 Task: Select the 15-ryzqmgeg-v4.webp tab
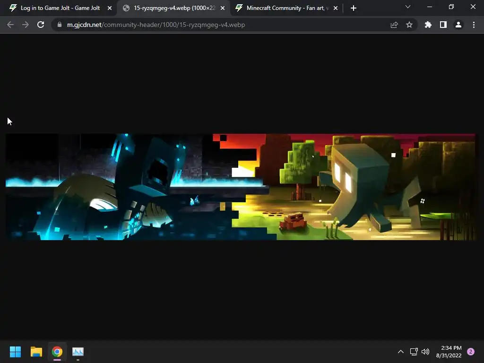(x=173, y=8)
